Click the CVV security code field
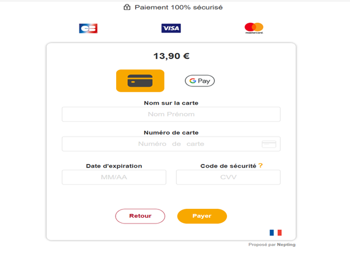350x255 pixels. (x=228, y=177)
